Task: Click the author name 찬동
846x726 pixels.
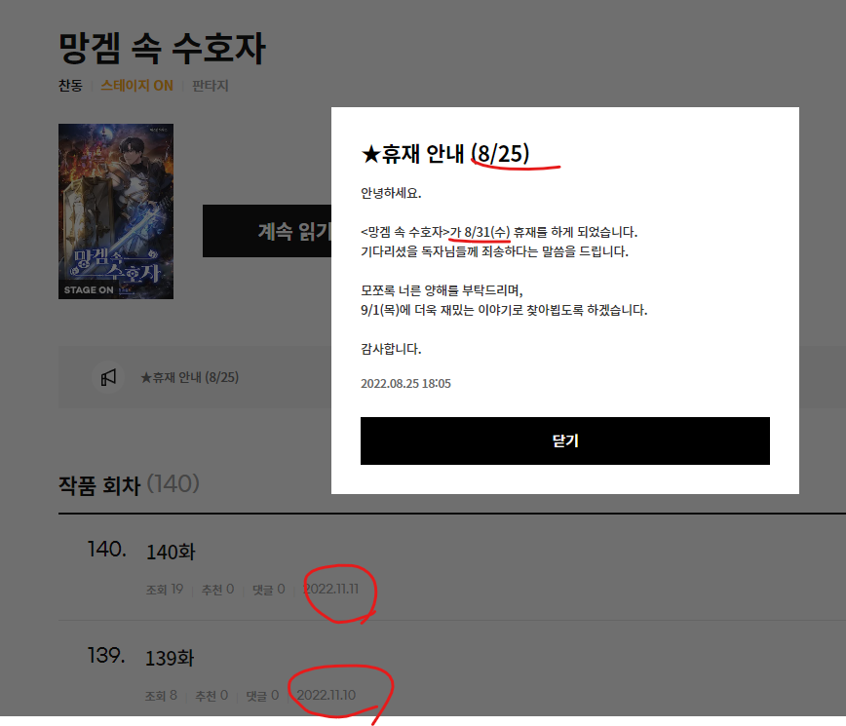Action: click(71, 86)
